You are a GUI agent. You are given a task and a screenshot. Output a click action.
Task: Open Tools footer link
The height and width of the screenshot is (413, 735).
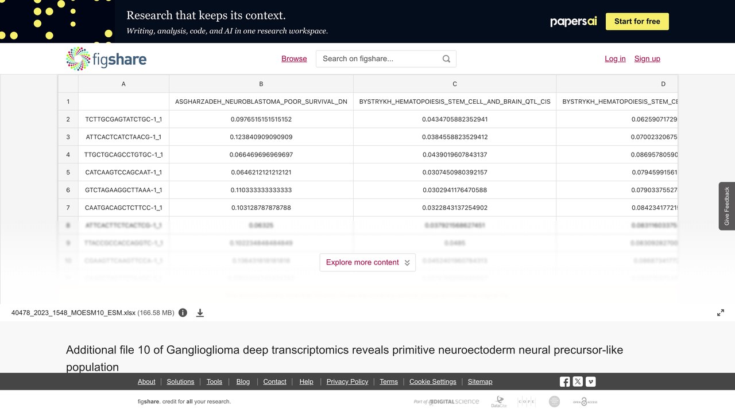[x=214, y=381]
